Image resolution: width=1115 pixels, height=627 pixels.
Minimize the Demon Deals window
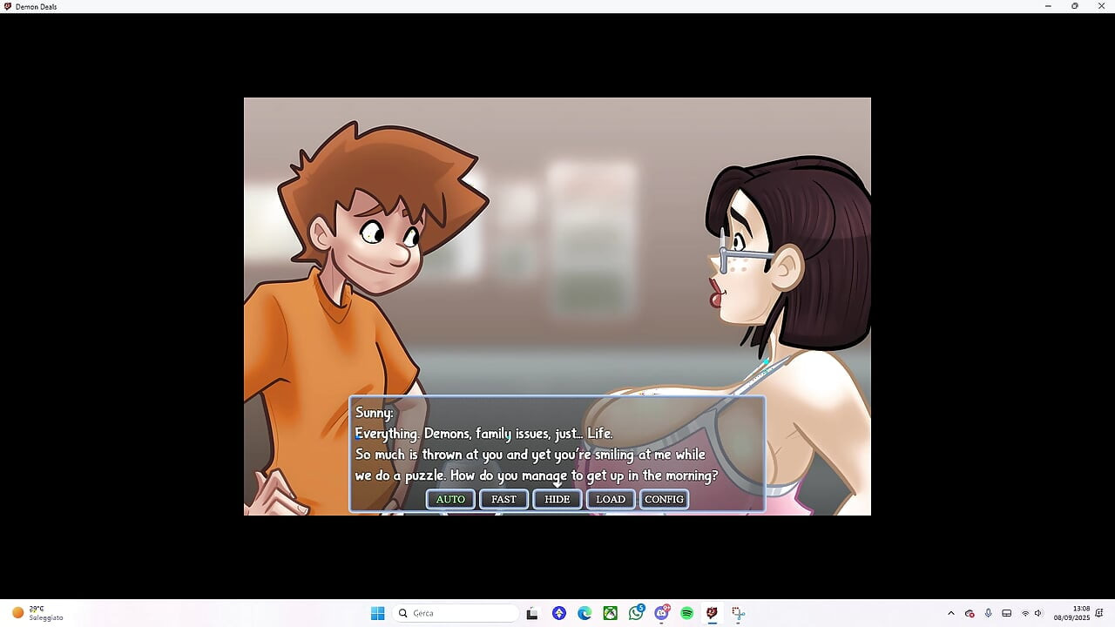pyautogui.click(x=1048, y=6)
